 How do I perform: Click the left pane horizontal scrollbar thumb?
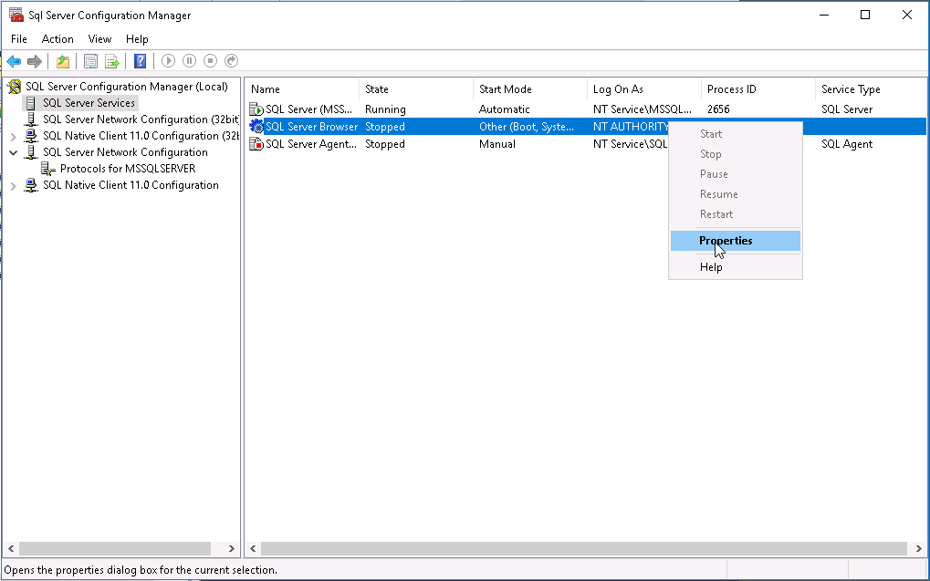click(115, 548)
